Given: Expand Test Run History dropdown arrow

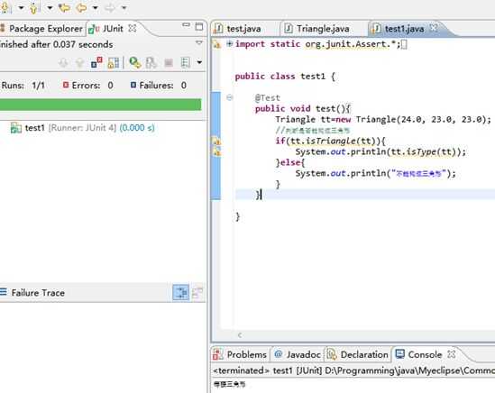Looking at the screenshot, I should (x=199, y=62).
